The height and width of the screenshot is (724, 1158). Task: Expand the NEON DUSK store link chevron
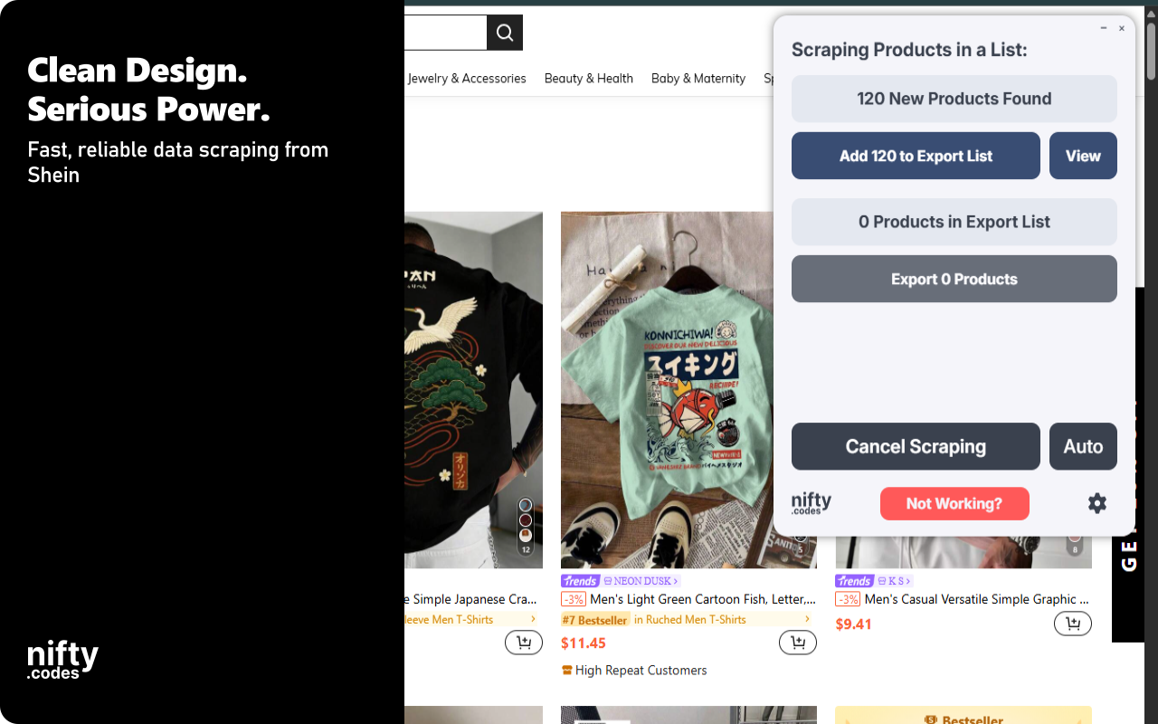pos(676,580)
